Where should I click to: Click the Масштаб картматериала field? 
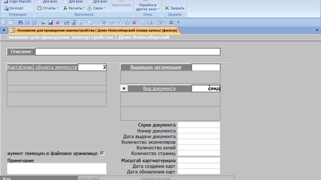199,160
